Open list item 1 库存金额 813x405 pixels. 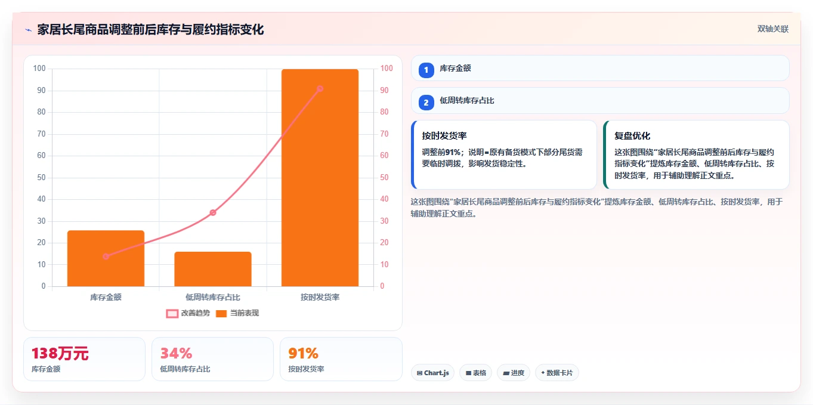point(600,68)
